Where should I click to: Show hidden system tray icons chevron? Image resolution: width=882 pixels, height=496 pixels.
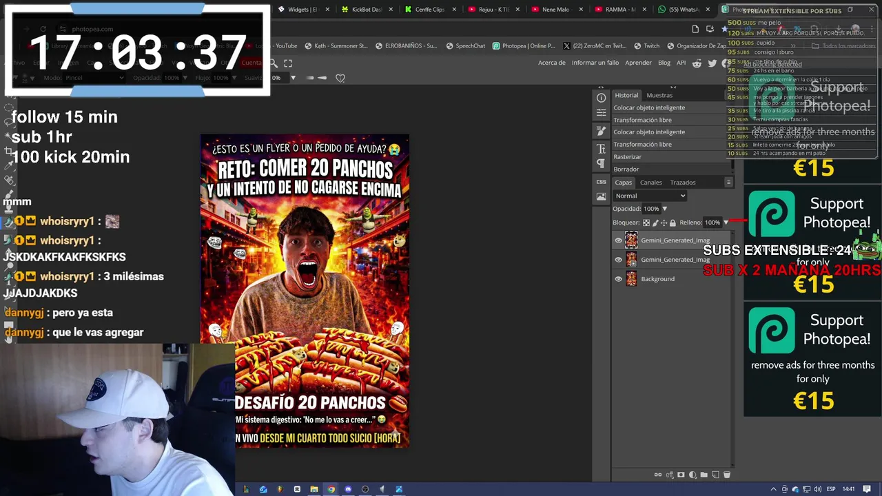tap(773, 489)
